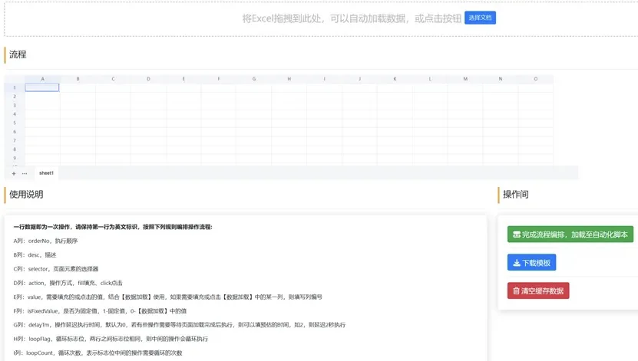Click the 'H列: loopFlag' instruction line
Viewport: 638px width, 361px height.
pyautogui.click(x=111, y=339)
